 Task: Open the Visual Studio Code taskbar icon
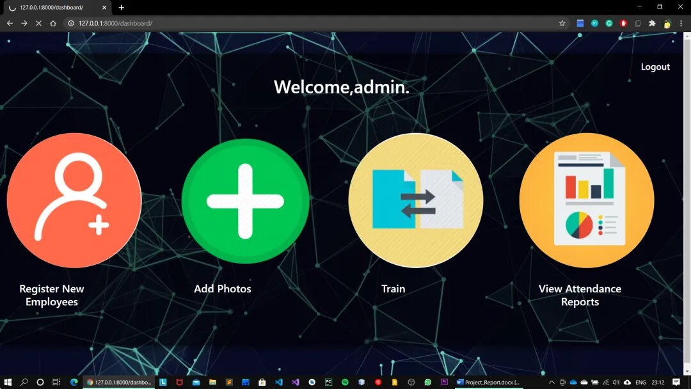pyautogui.click(x=278, y=383)
